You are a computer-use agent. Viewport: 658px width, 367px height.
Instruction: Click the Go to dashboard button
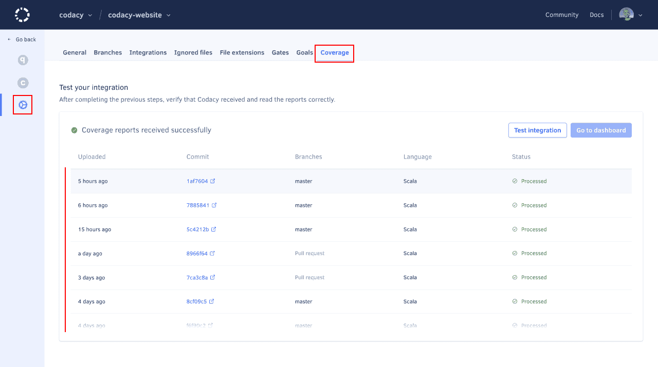(601, 130)
